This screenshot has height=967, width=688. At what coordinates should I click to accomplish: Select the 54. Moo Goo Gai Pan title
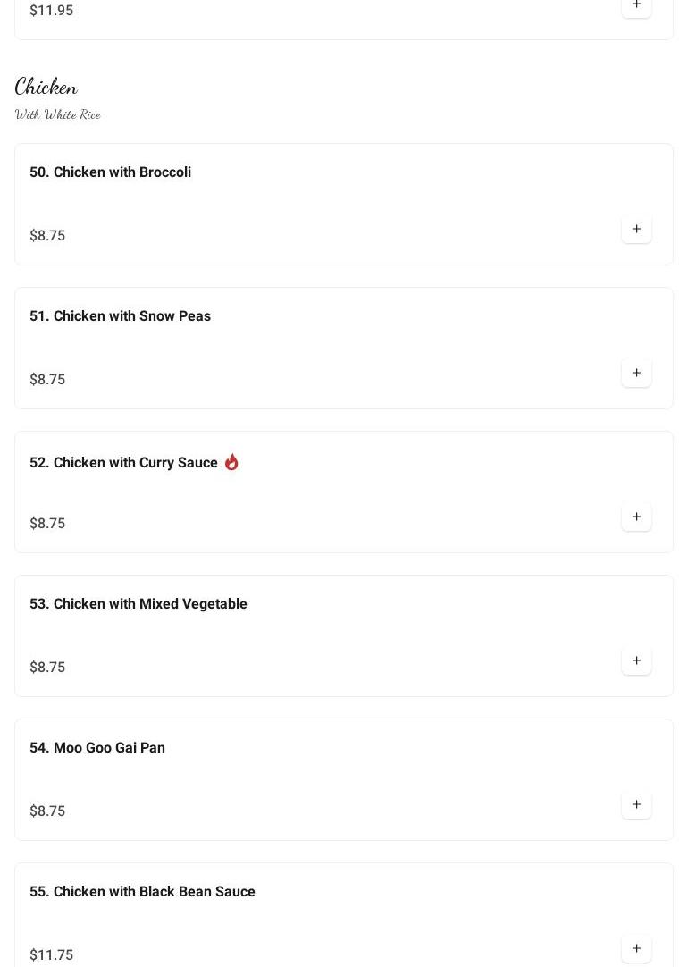[97, 747]
